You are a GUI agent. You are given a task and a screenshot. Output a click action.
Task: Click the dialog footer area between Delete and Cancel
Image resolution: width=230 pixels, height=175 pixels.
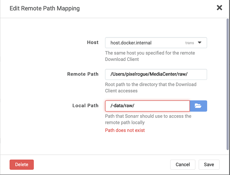coord(102,164)
